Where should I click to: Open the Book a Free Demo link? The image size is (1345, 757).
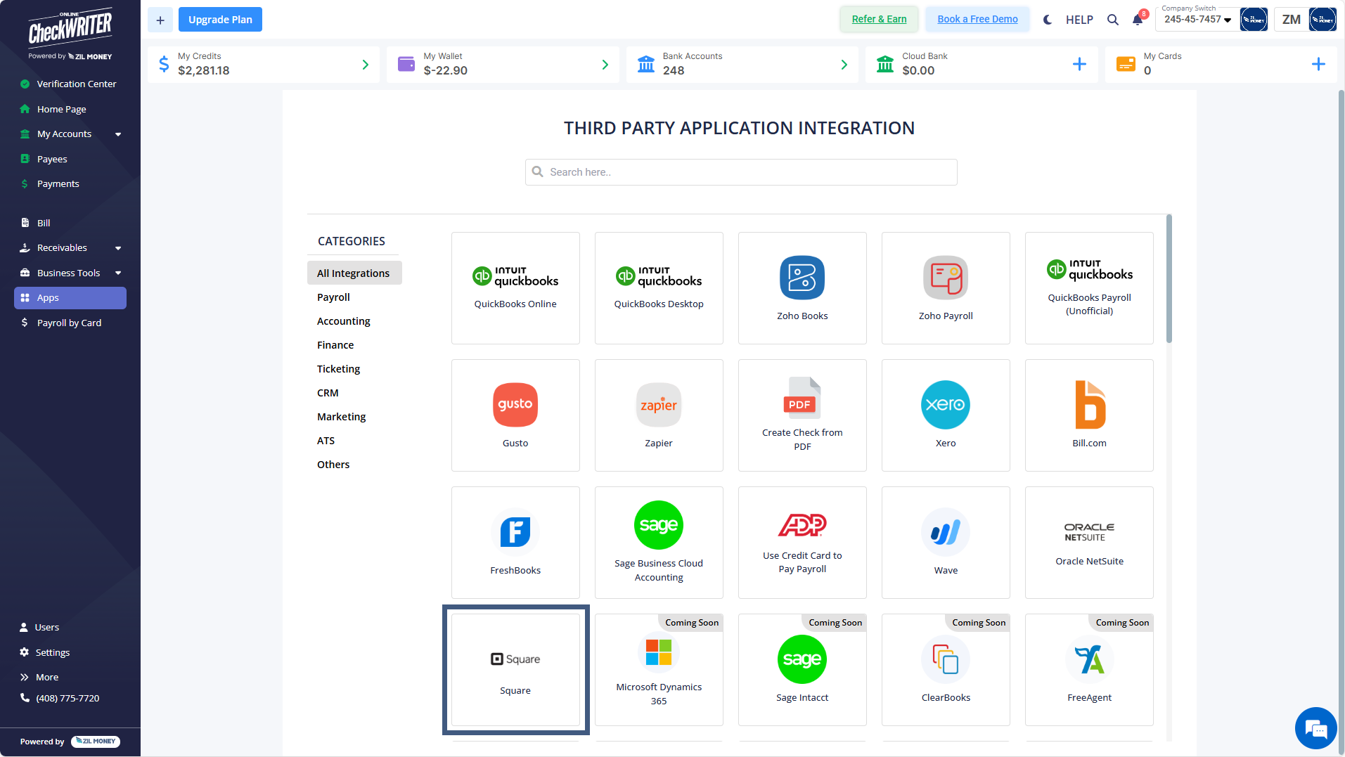click(x=977, y=19)
